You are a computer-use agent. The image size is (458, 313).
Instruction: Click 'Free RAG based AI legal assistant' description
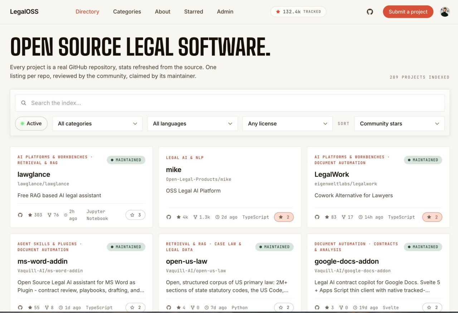point(59,195)
